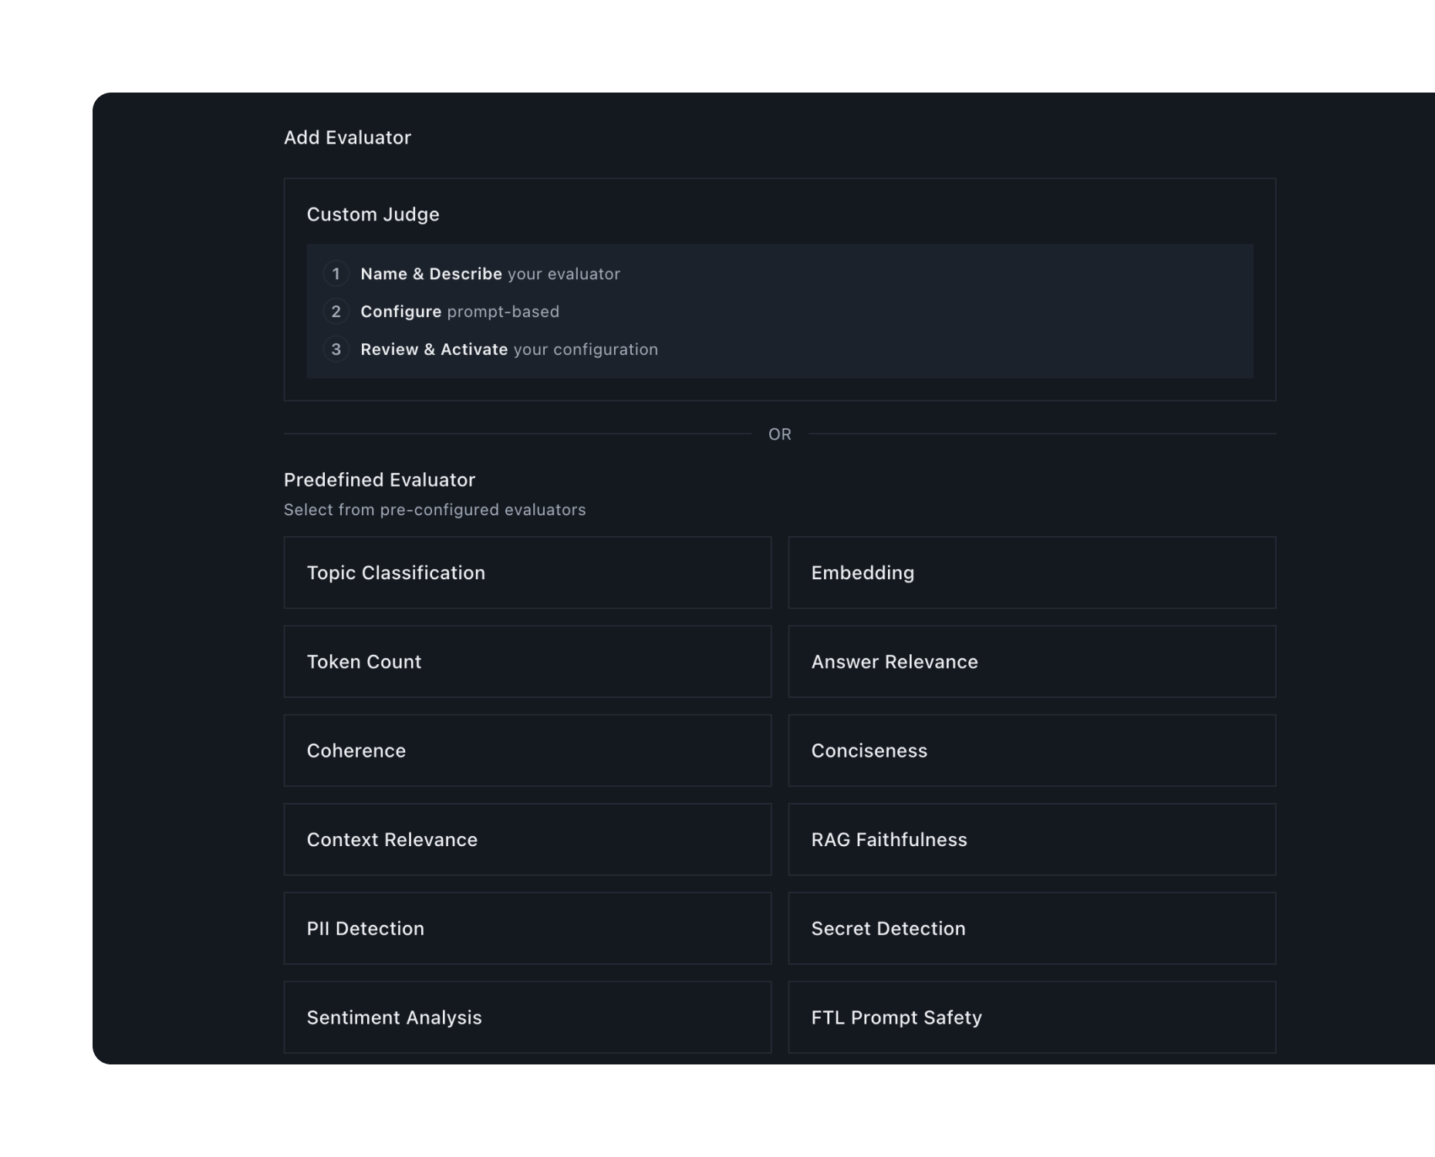Click the 'Predefined Evaluator' heading
This screenshot has width=1435, height=1157.
[380, 480]
